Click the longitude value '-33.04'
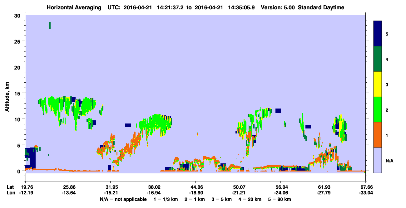 tap(365, 192)
